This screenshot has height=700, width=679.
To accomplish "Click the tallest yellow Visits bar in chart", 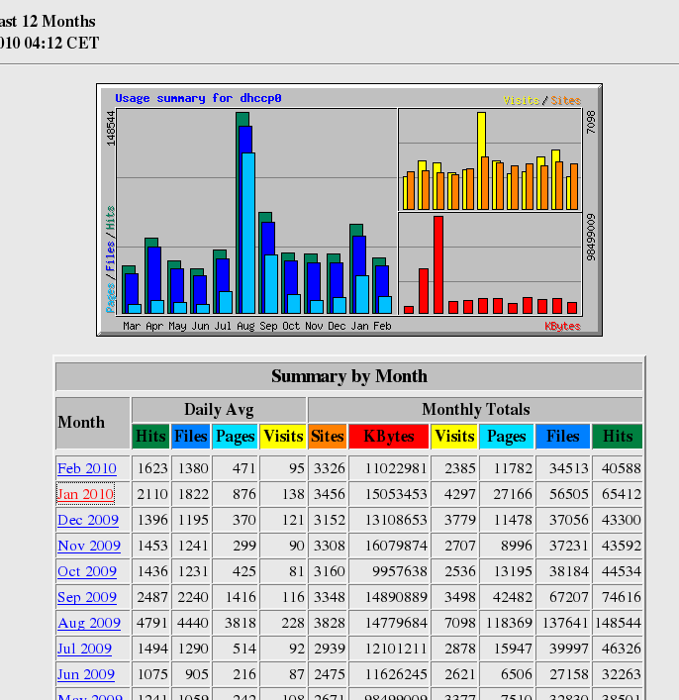I will pyautogui.click(x=481, y=134).
